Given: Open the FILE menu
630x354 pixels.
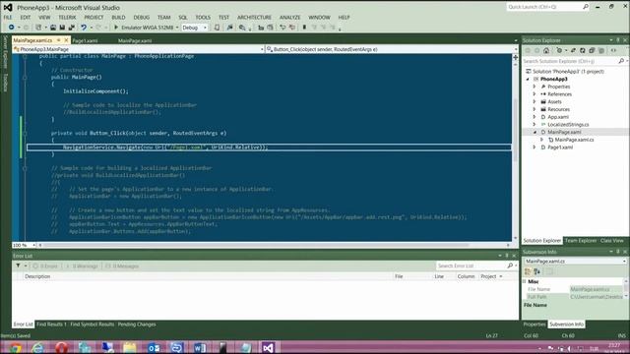Looking at the screenshot, I should pos(8,18).
